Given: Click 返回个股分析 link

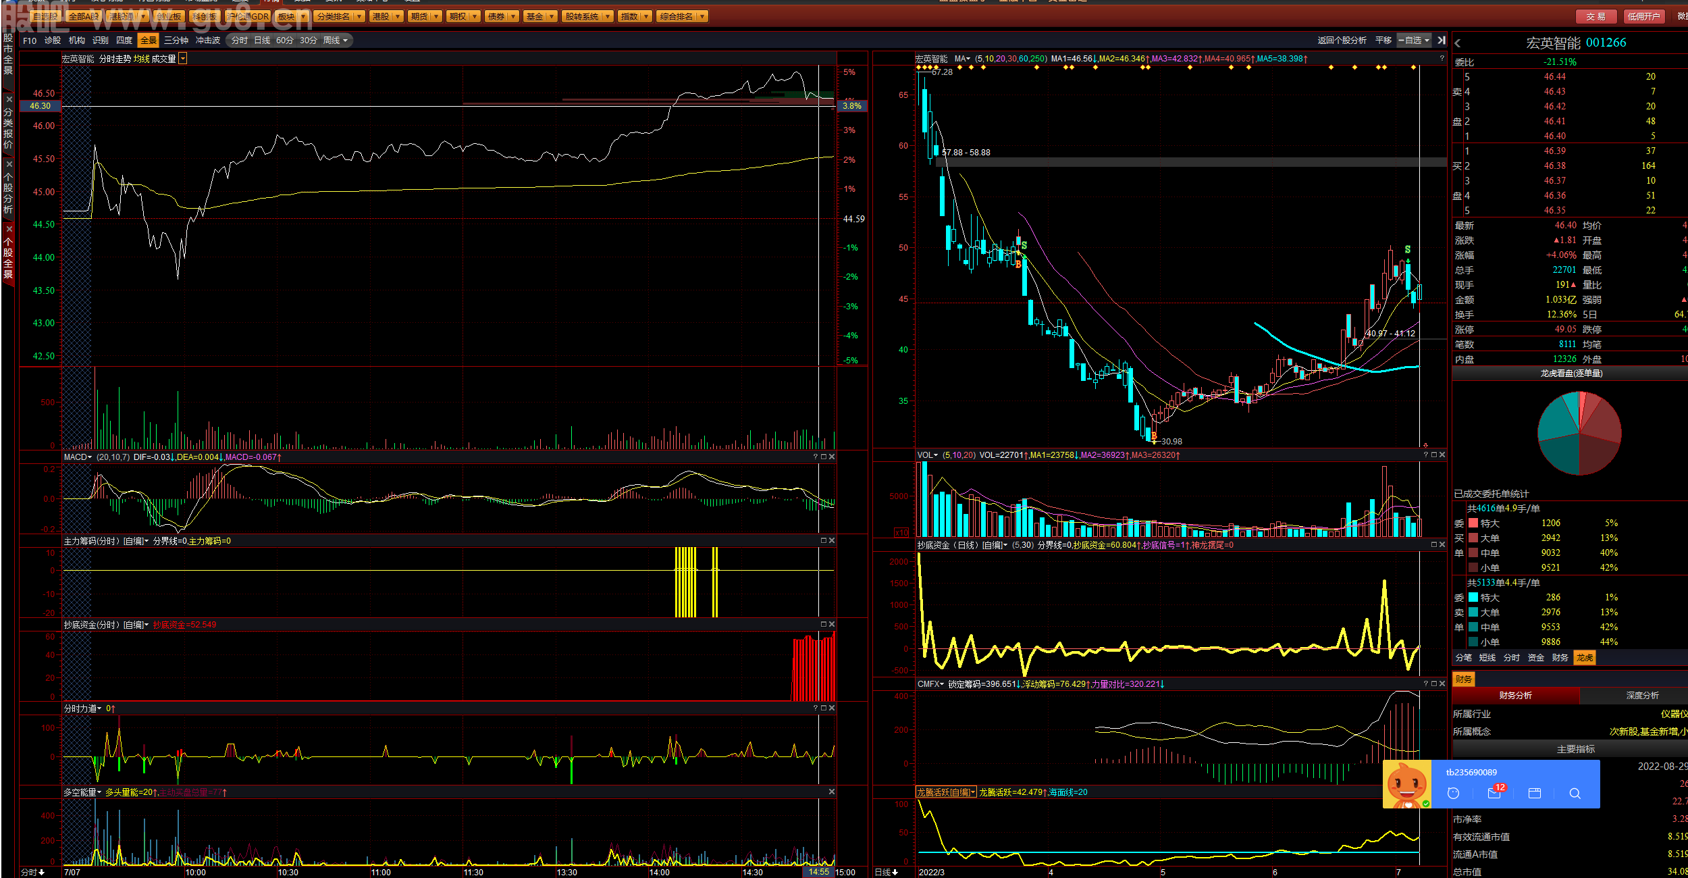Looking at the screenshot, I should pyautogui.click(x=1342, y=41).
